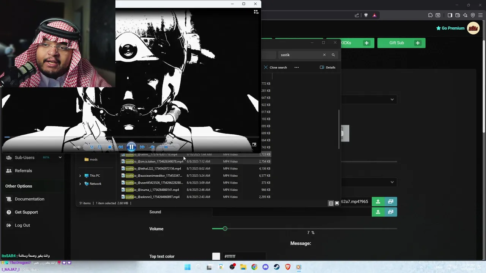Click the browser share icon in address bar
486x273 pixels.
pos(357,16)
